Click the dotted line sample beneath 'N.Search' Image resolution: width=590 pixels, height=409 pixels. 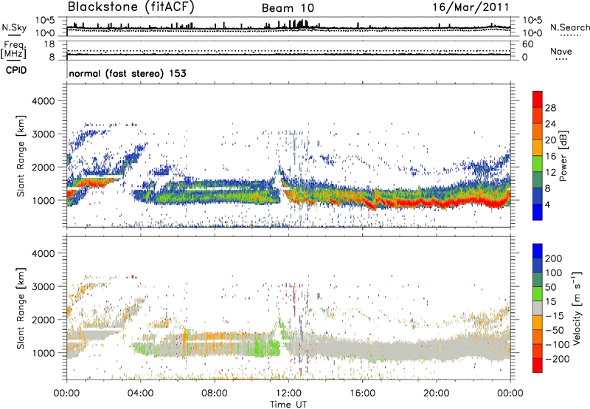571,35
